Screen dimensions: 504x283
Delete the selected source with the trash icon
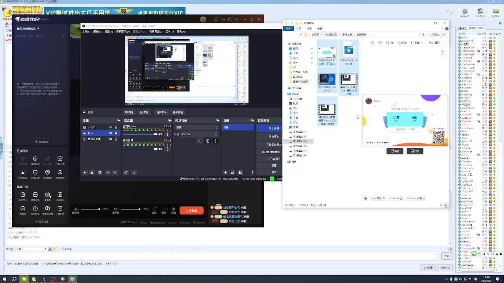(x=92, y=172)
